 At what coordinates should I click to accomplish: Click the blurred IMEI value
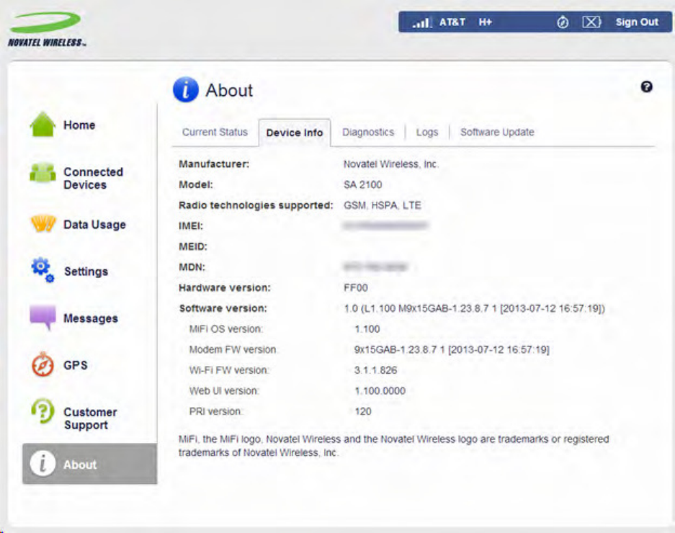pyautogui.click(x=385, y=225)
